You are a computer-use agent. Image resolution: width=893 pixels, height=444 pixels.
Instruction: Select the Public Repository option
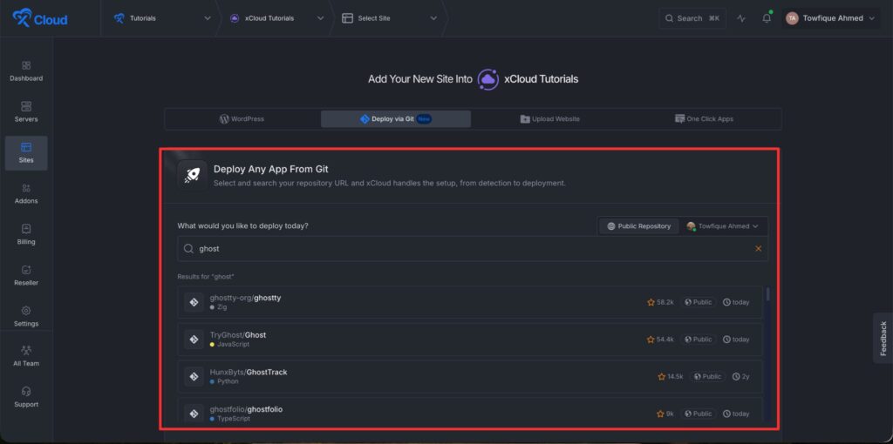[639, 226]
